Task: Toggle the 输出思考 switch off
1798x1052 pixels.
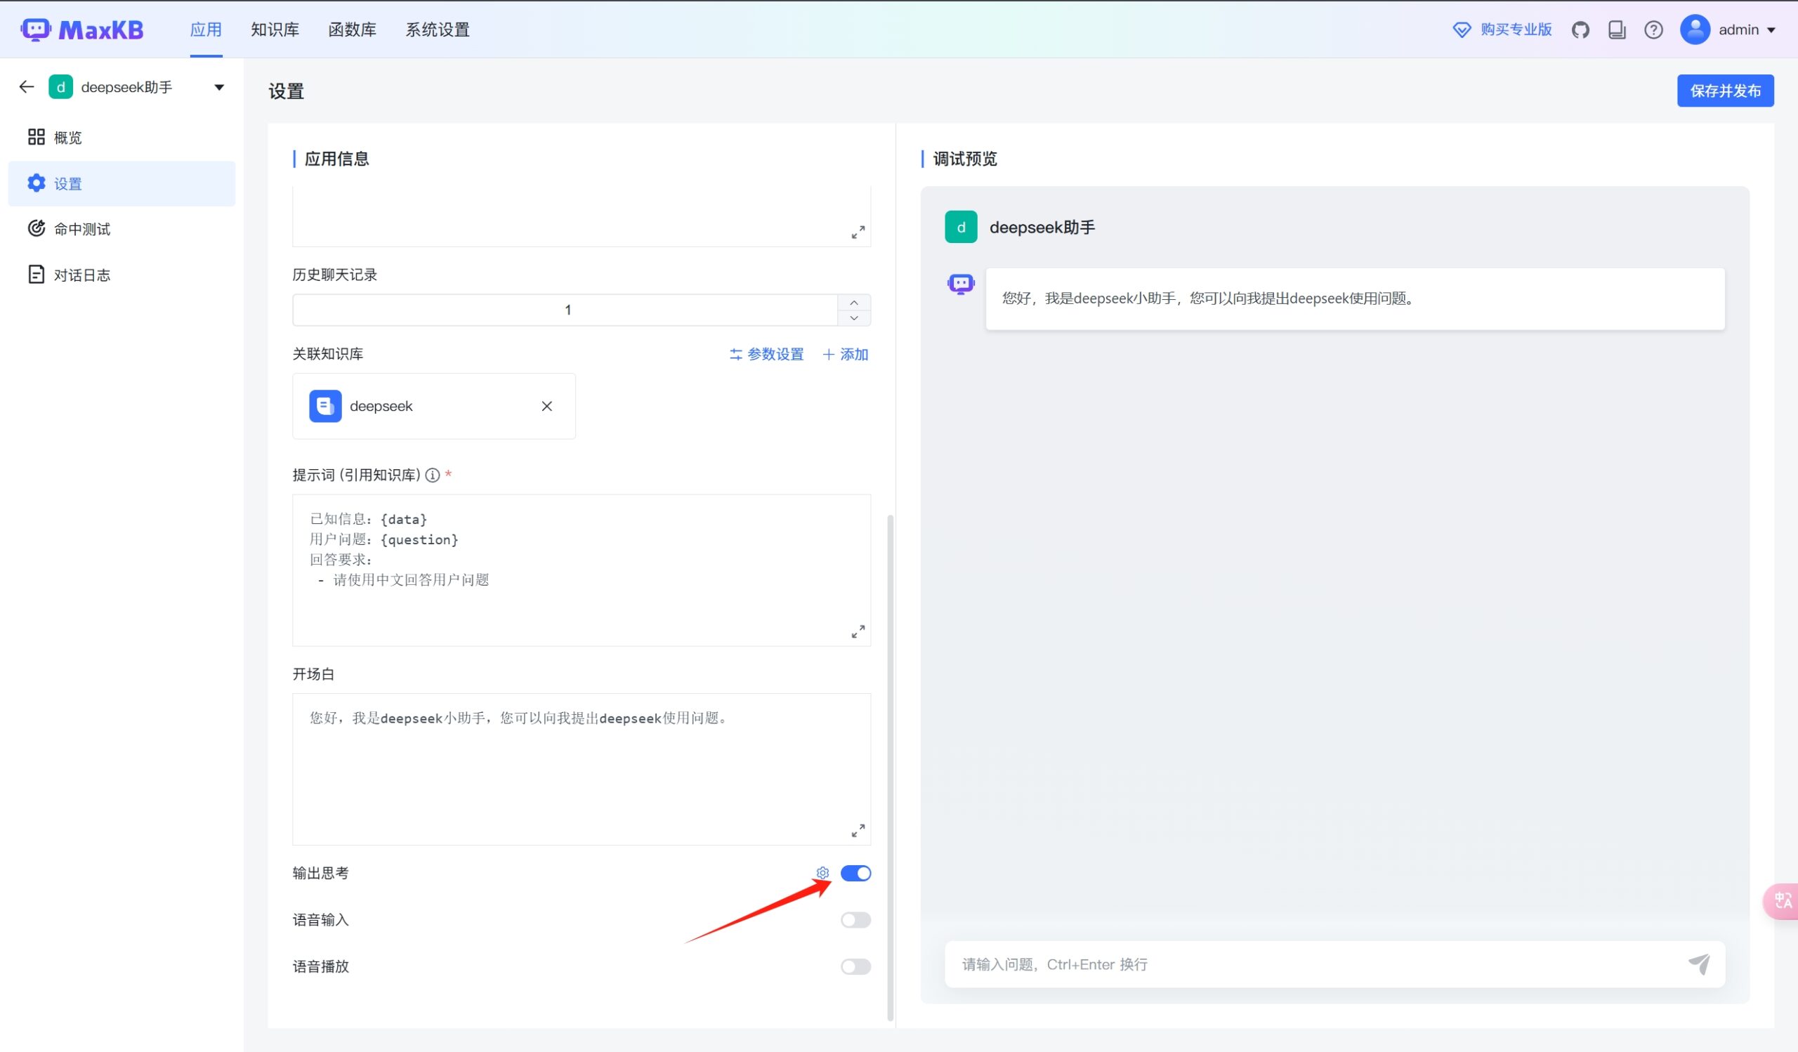Action: click(x=855, y=873)
